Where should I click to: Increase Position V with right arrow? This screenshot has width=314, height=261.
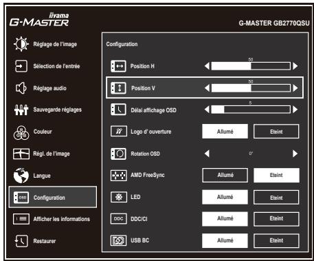click(295, 88)
